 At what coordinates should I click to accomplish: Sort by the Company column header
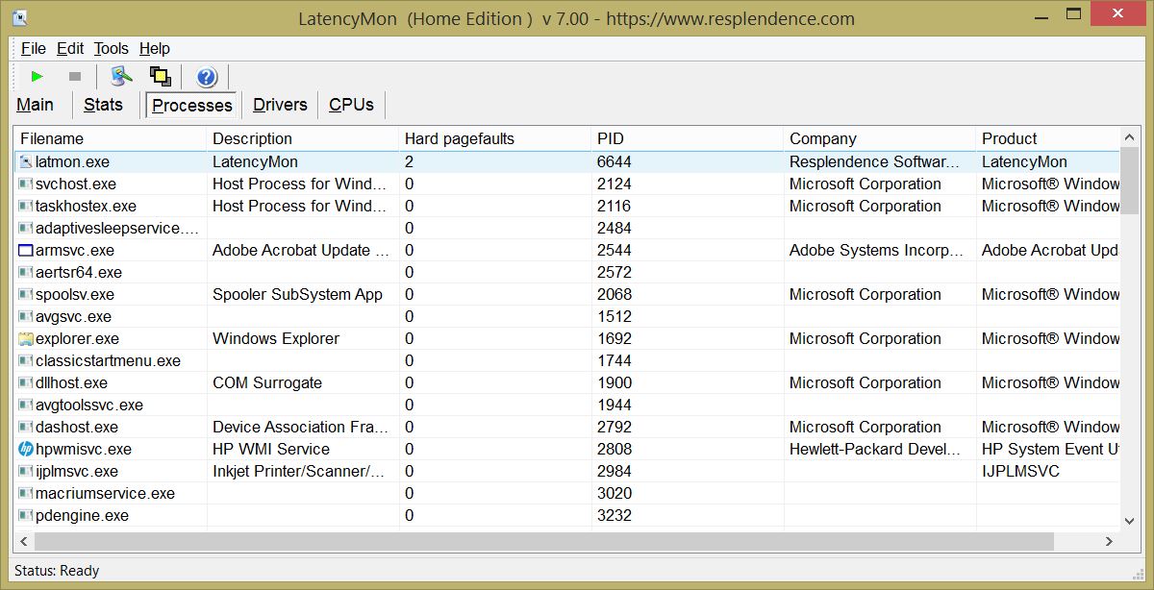[880, 138]
